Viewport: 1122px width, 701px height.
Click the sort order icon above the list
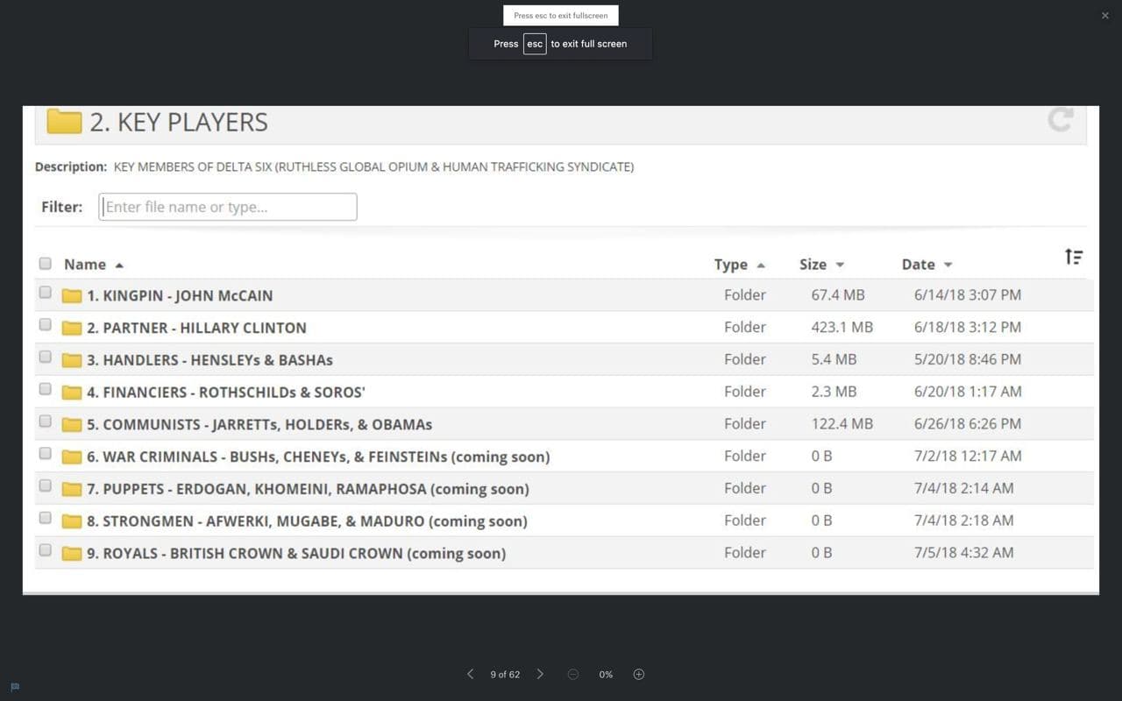[x=1074, y=257]
